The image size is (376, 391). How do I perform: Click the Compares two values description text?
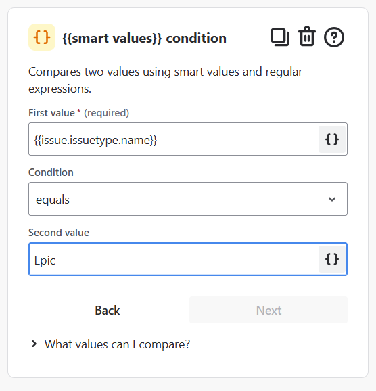(x=165, y=80)
